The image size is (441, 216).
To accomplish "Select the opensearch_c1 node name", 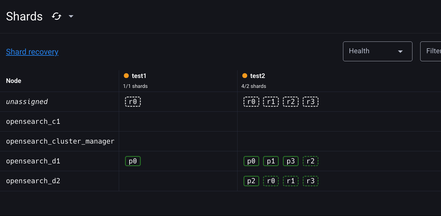I will [33, 122].
